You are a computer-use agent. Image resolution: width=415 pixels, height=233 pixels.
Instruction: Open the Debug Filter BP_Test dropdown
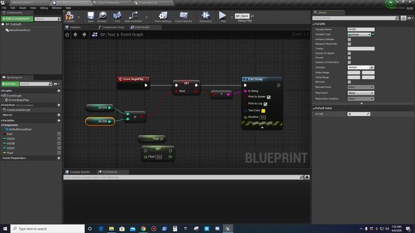pyautogui.click(x=242, y=16)
